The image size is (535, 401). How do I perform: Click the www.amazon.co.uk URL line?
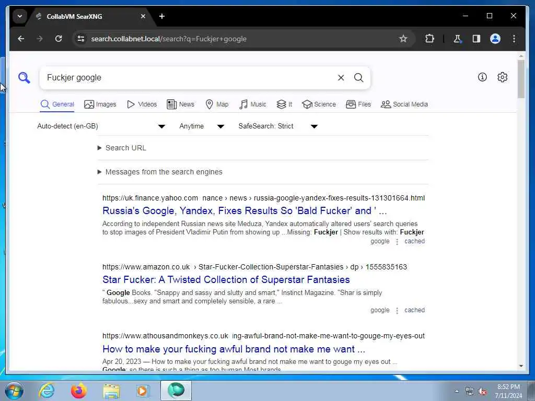pyautogui.click(x=254, y=267)
